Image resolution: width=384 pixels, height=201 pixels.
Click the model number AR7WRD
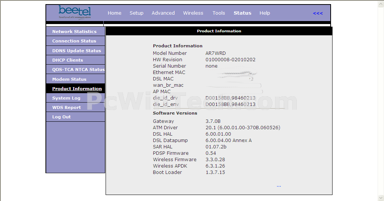point(216,53)
